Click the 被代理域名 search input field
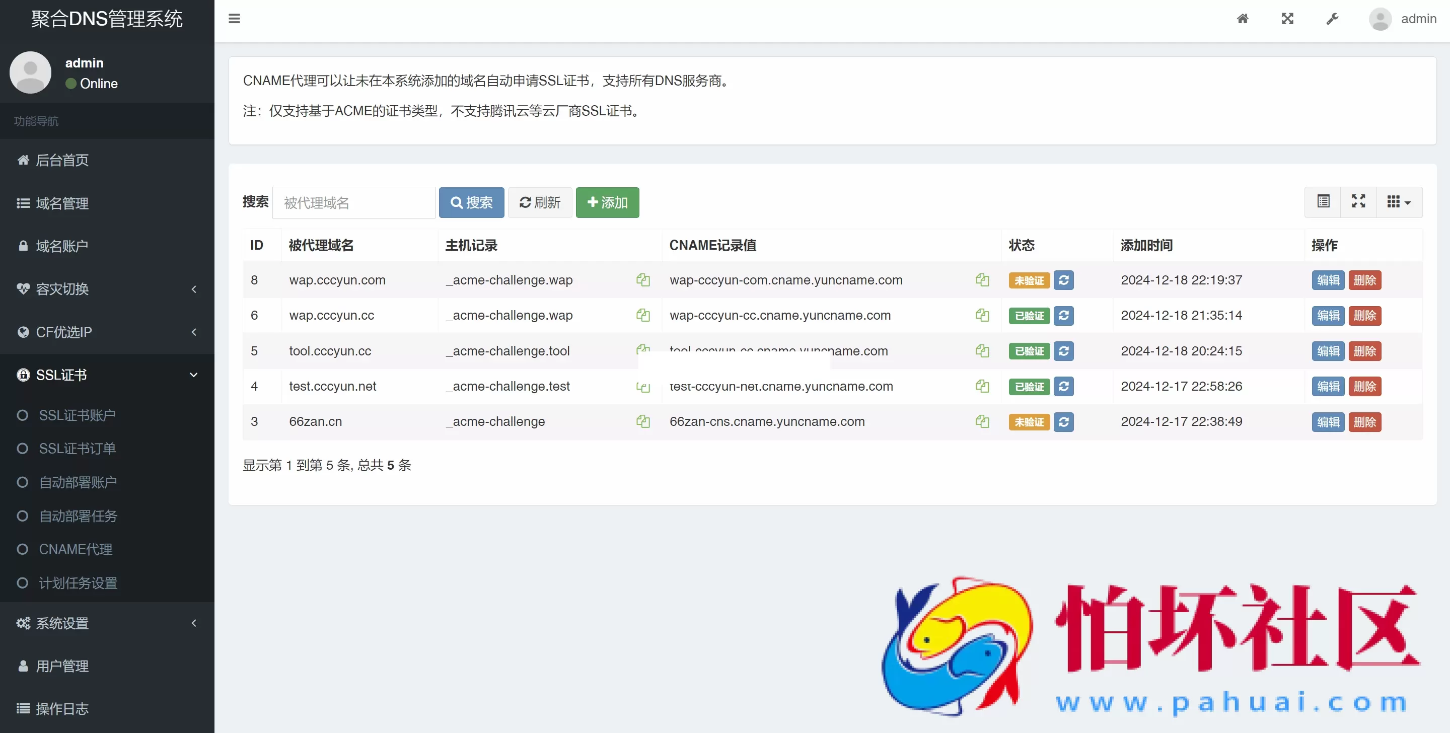 tap(353, 202)
